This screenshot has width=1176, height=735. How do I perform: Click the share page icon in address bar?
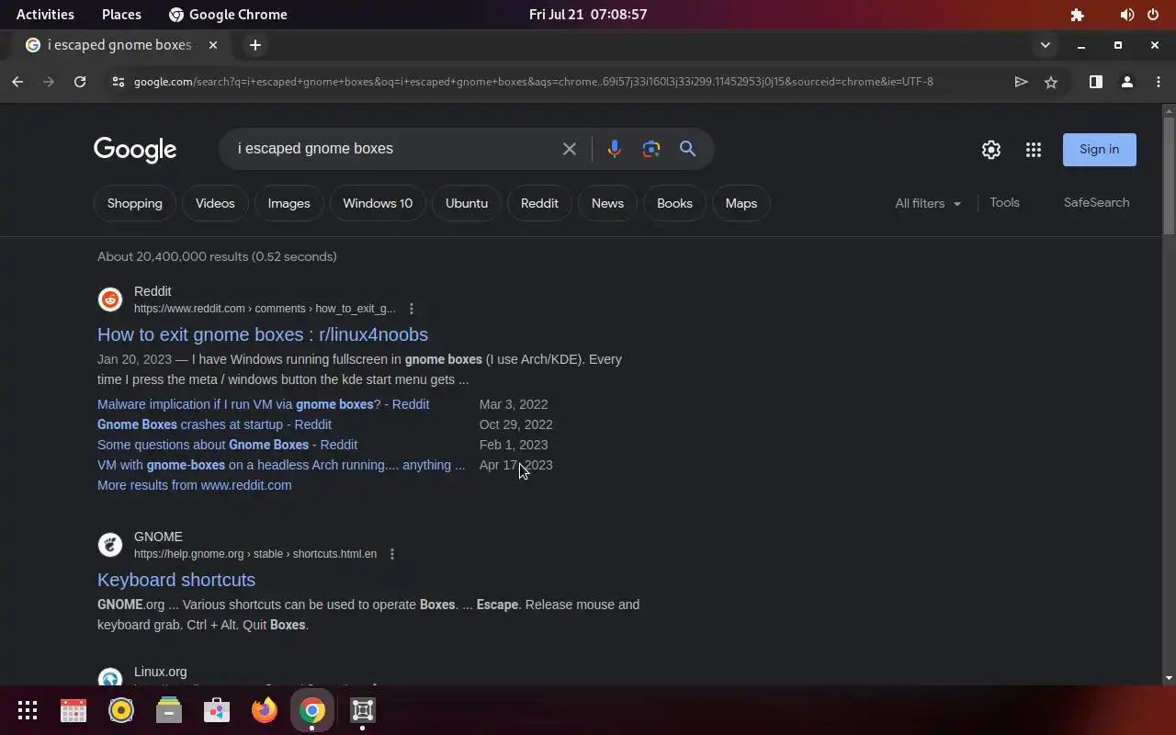[x=1021, y=82]
